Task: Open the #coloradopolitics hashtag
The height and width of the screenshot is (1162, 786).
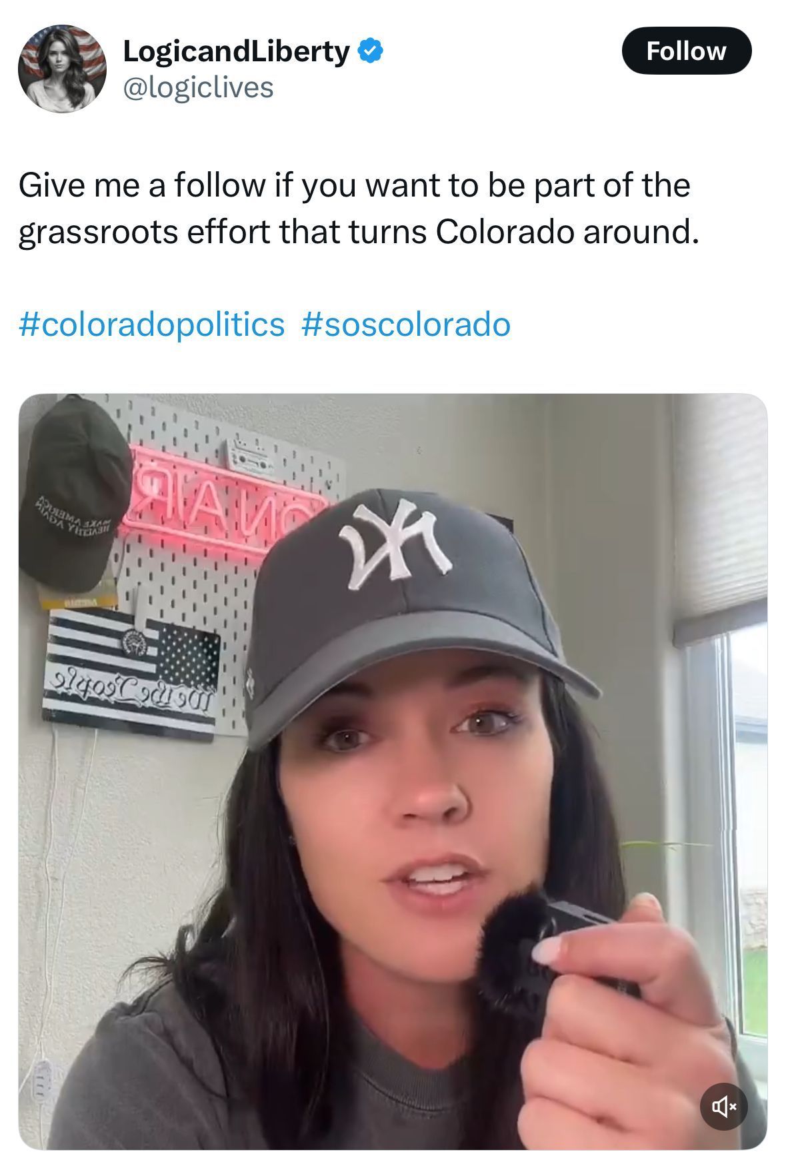Action: pos(152,324)
